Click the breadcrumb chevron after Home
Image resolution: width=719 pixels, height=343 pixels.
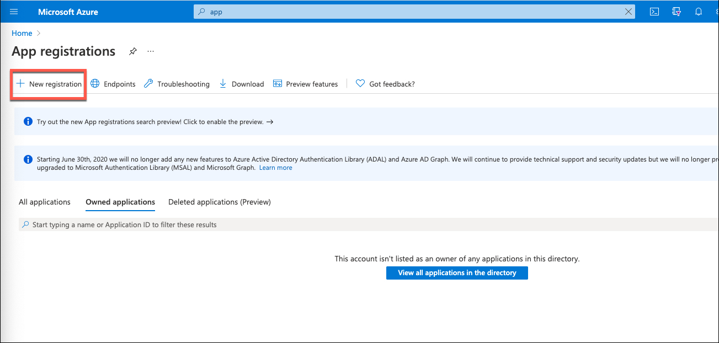pyautogui.click(x=38, y=34)
